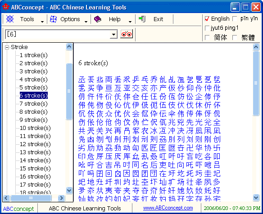The image size is (263, 214).
Task: Click the tree panel scroll up arrow
Action: click(69, 47)
